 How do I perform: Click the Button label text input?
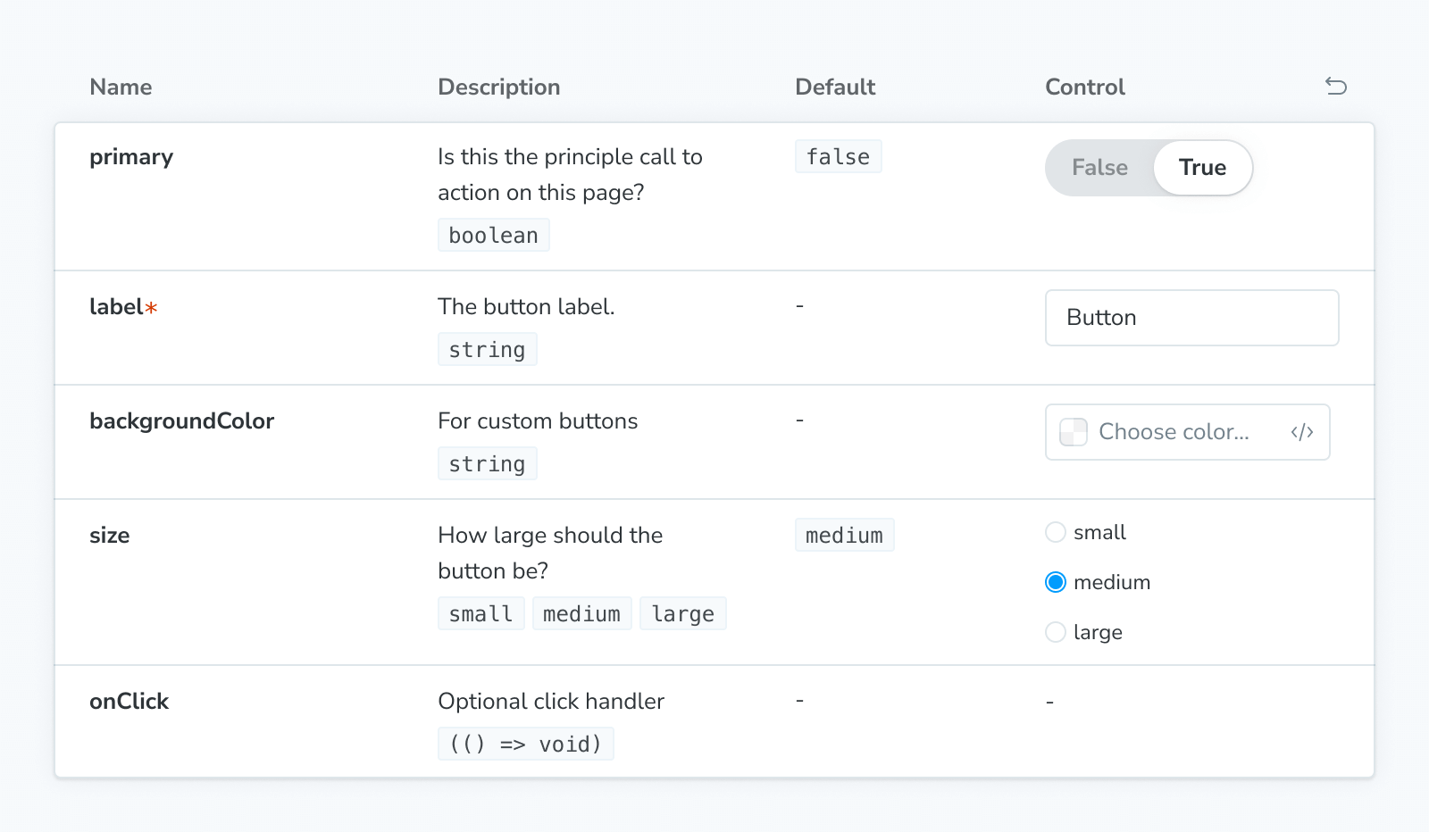point(1191,318)
